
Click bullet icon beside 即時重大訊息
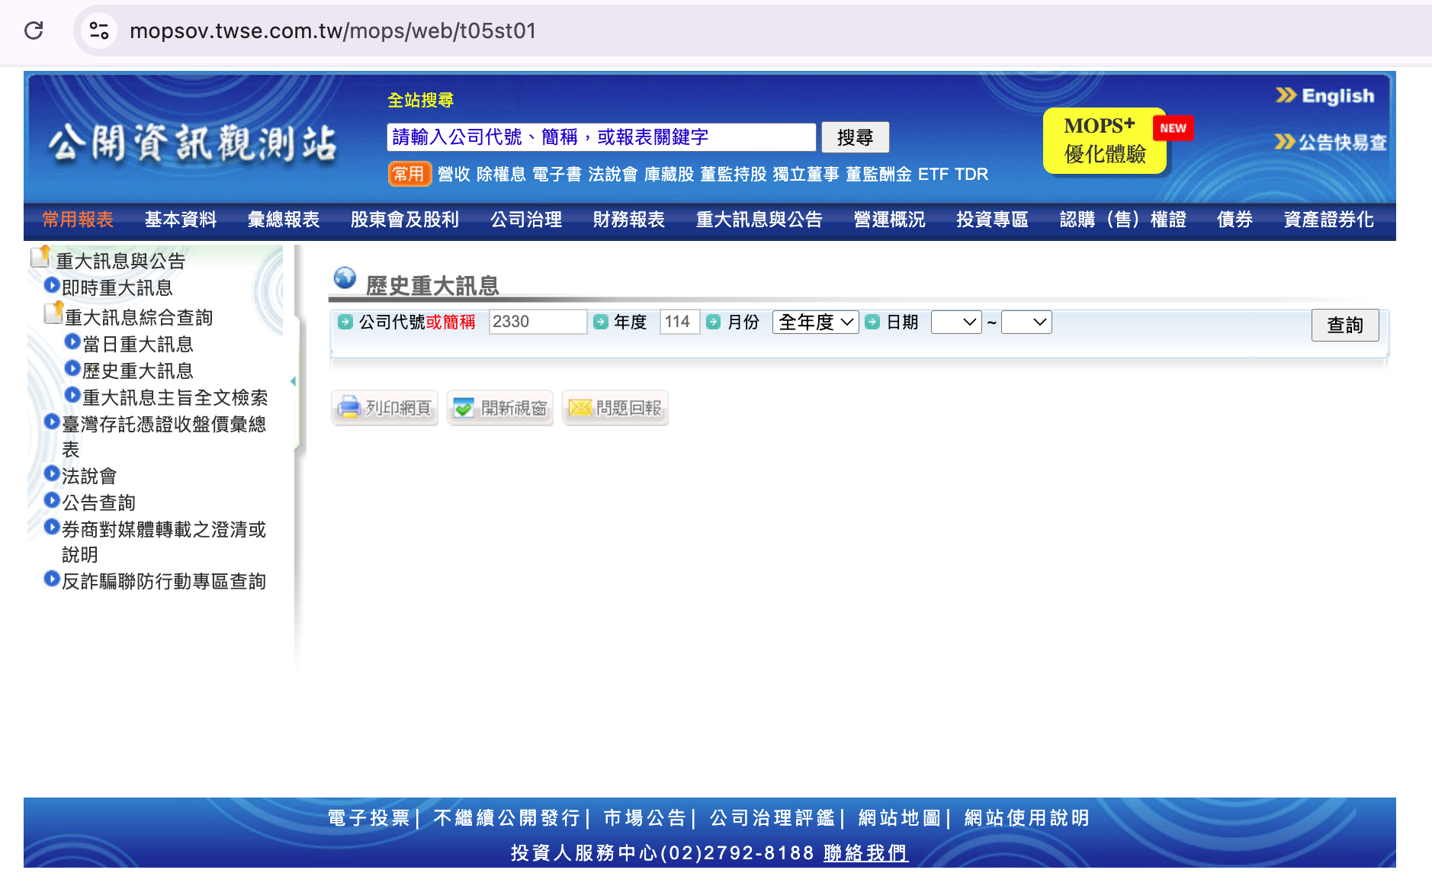click(x=52, y=285)
